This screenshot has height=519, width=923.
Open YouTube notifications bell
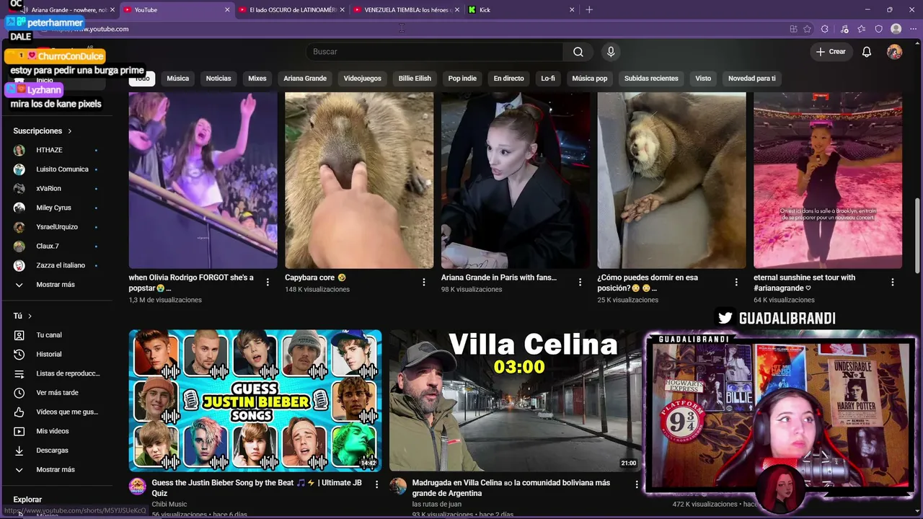(x=867, y=52)
